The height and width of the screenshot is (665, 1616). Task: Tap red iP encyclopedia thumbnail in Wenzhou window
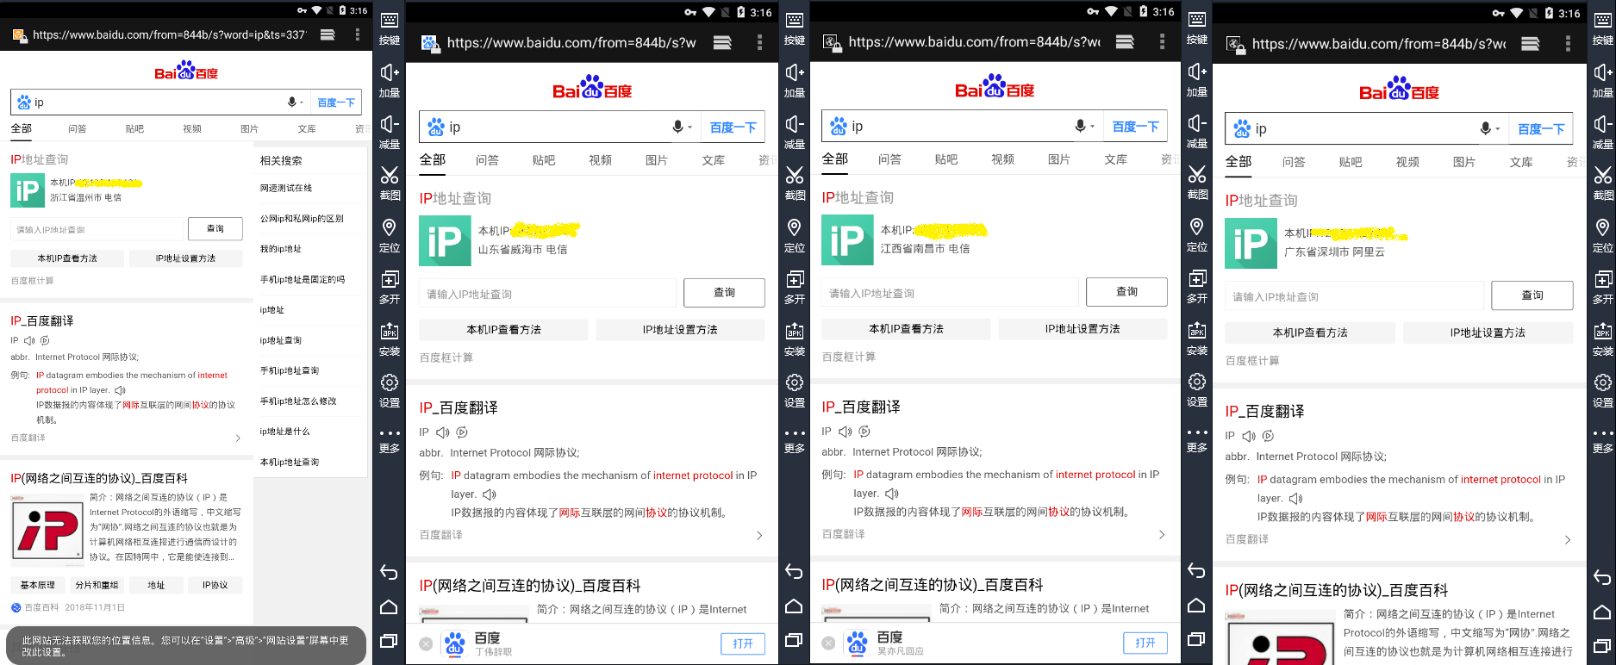click(47, 531)
